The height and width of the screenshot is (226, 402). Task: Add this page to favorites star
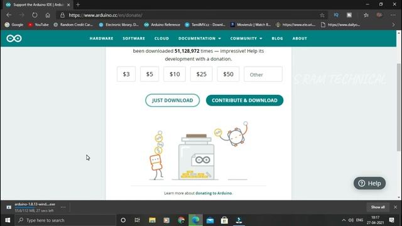tap(322, 15)
